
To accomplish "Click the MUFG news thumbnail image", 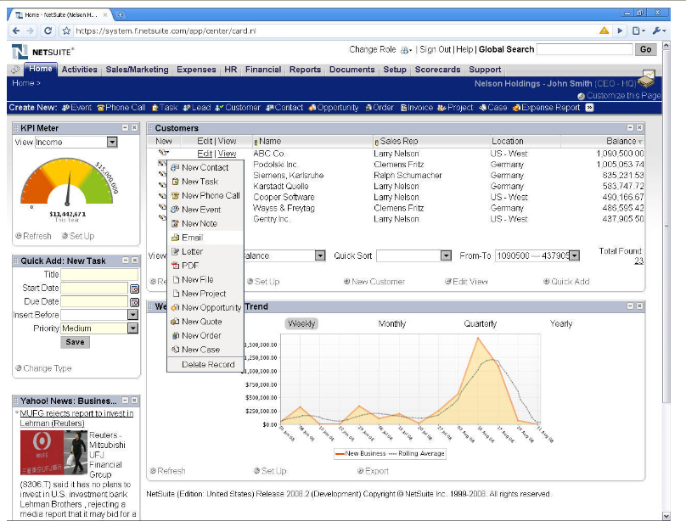I will click(53, 452).
